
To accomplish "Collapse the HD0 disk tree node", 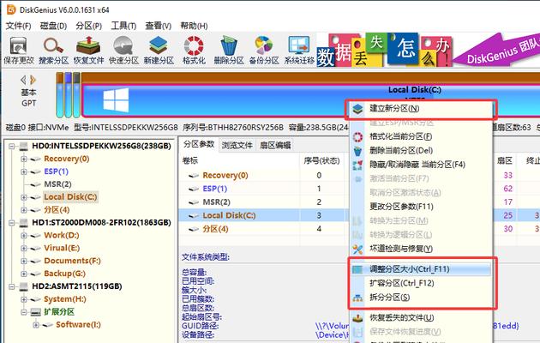I will point(12,146).
